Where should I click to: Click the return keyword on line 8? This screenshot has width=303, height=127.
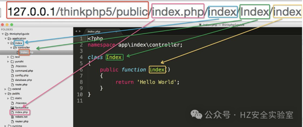125,82
